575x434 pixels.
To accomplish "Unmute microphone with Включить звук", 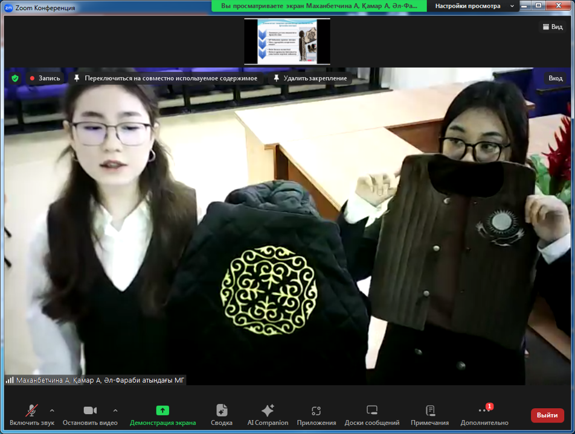I will pyautogui.click(x=31, y=411).
